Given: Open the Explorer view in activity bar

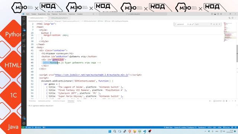Looking at the screenshot, I should (x=24, y=19).
